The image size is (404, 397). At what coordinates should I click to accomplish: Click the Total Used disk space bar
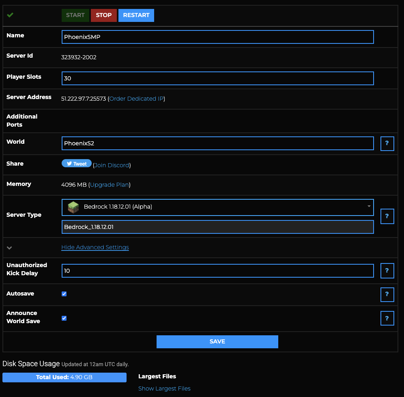point(64,377)
